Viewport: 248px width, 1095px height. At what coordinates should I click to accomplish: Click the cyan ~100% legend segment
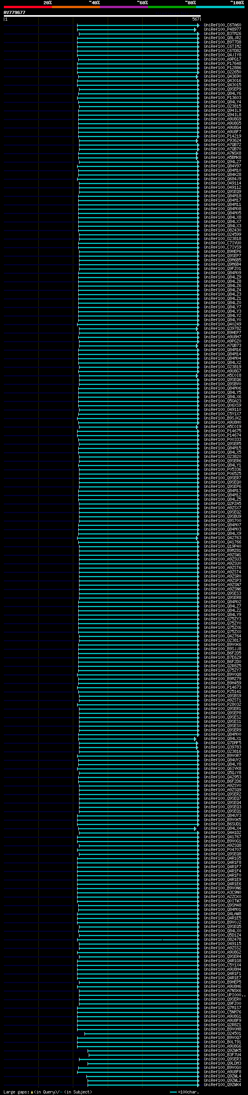coord(220,7)
